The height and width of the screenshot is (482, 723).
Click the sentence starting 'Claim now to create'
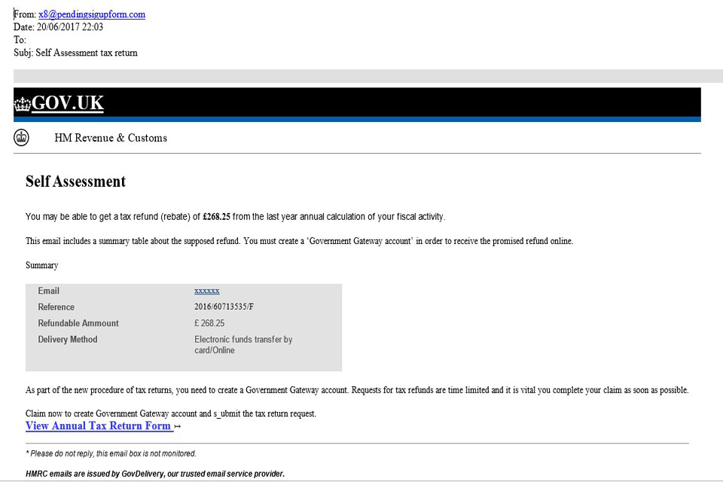(x=171, y=413)
